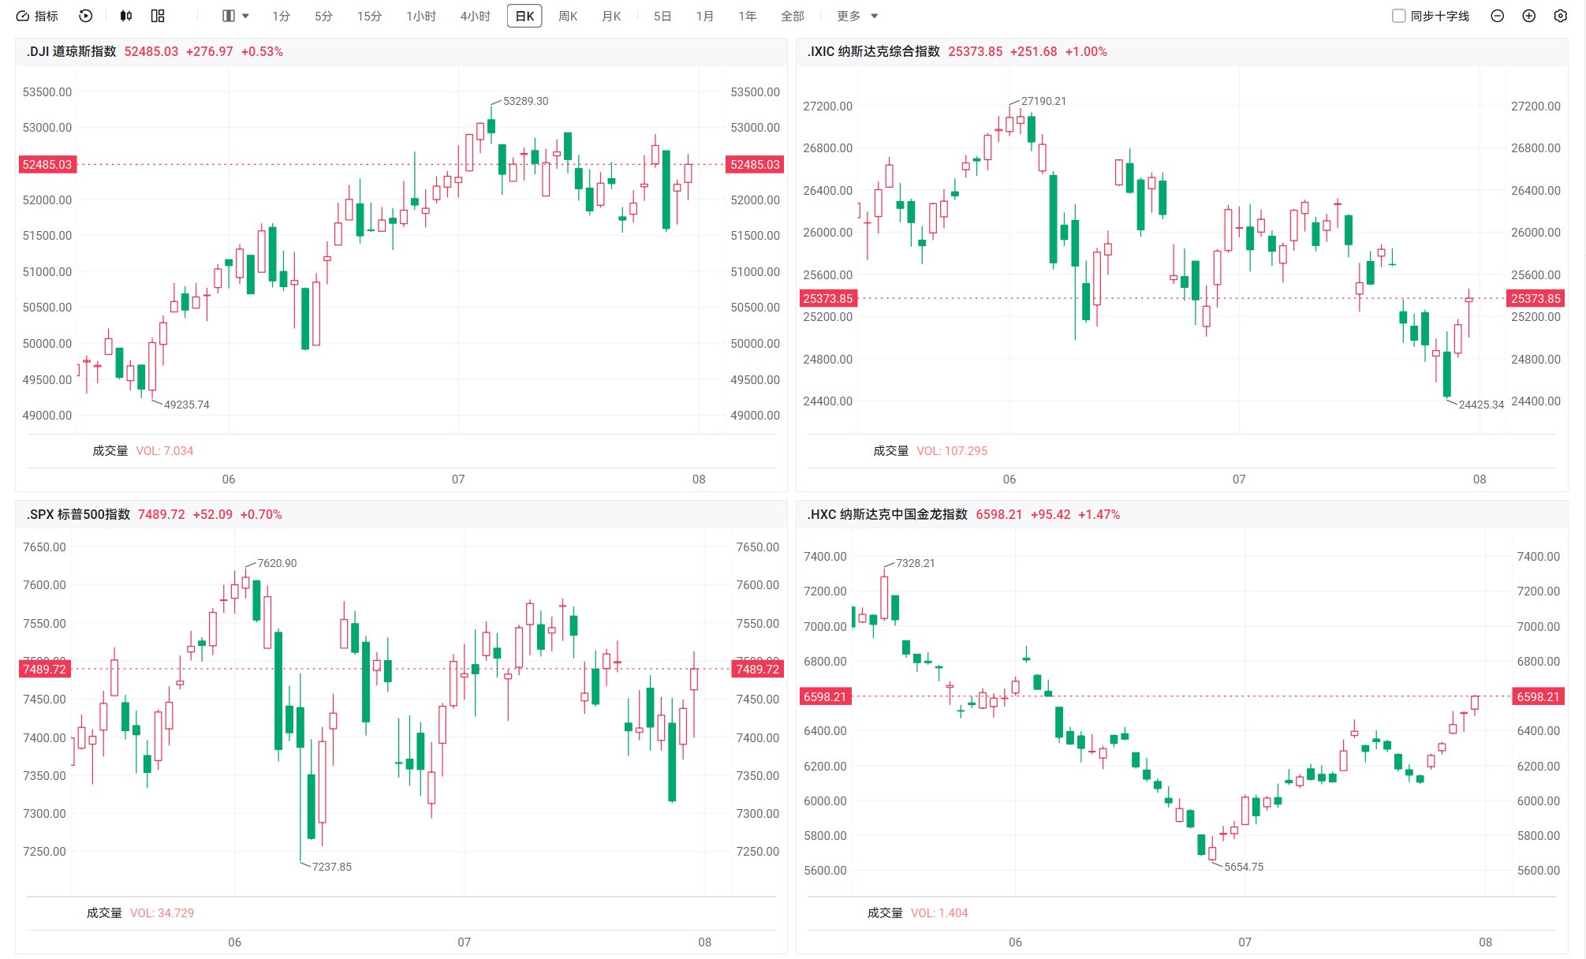The image size is (1586, 959).
Task: Expand the layout dropdown arrow
Action: (246, 16)
